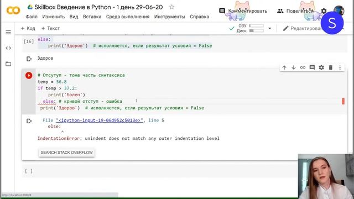Delete the cell with trash icon
Viewport: 354px width, 199px height.
(331, 67)
